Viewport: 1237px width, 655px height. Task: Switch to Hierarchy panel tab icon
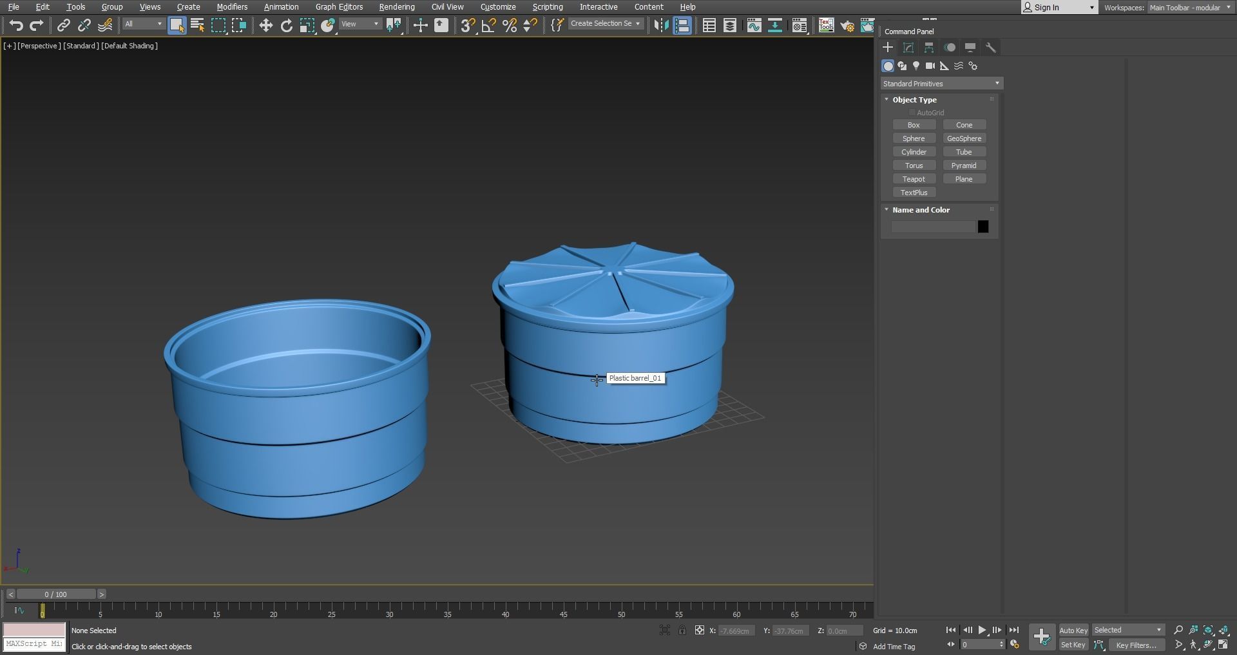tap(929, 48)
